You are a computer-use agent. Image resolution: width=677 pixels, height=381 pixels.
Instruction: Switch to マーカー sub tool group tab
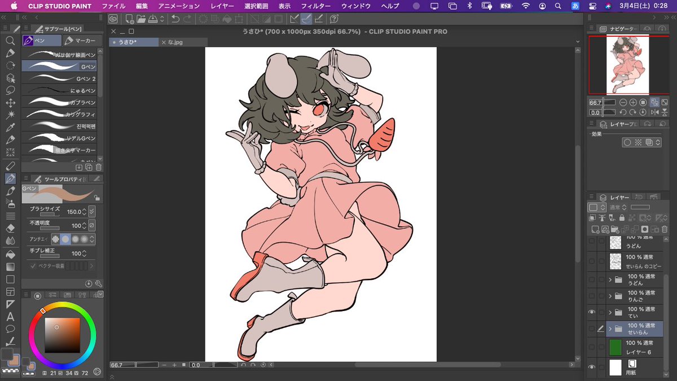click(x=83, y=41)
